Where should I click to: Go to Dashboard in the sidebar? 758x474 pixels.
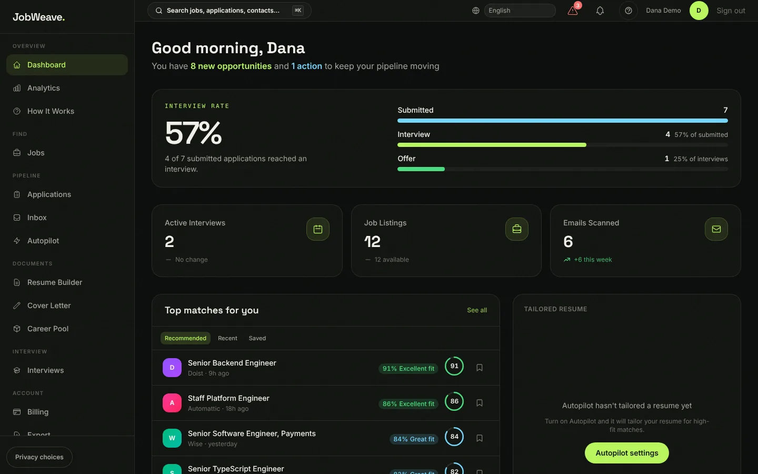(67, 65)
